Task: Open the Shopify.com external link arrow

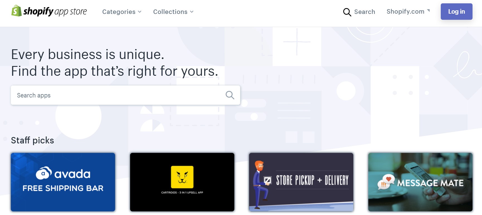Action: coord(429,11)
